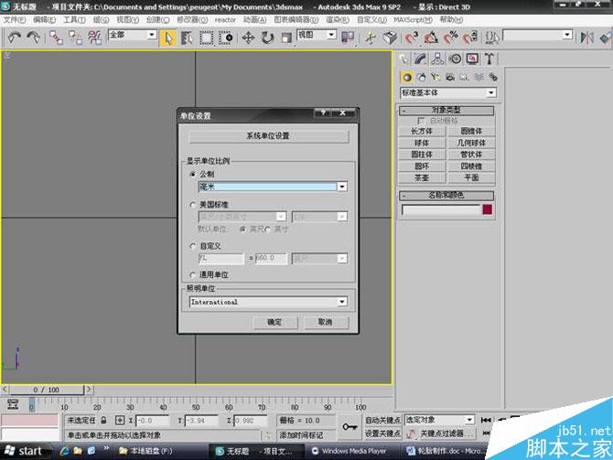
Task: Pick Rectangular Selection Region tool
Action: (x=207, y=37)
